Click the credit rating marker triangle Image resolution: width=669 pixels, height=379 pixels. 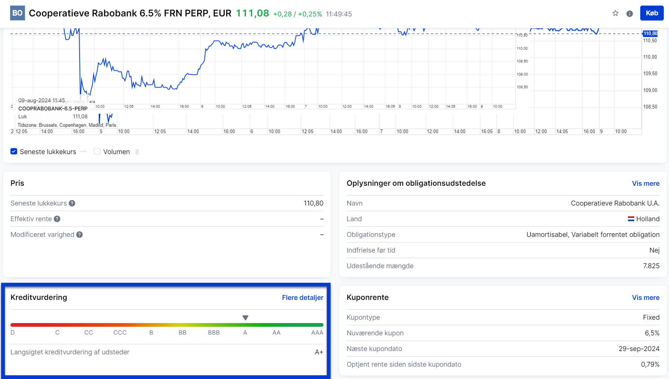tap(245, 318)
